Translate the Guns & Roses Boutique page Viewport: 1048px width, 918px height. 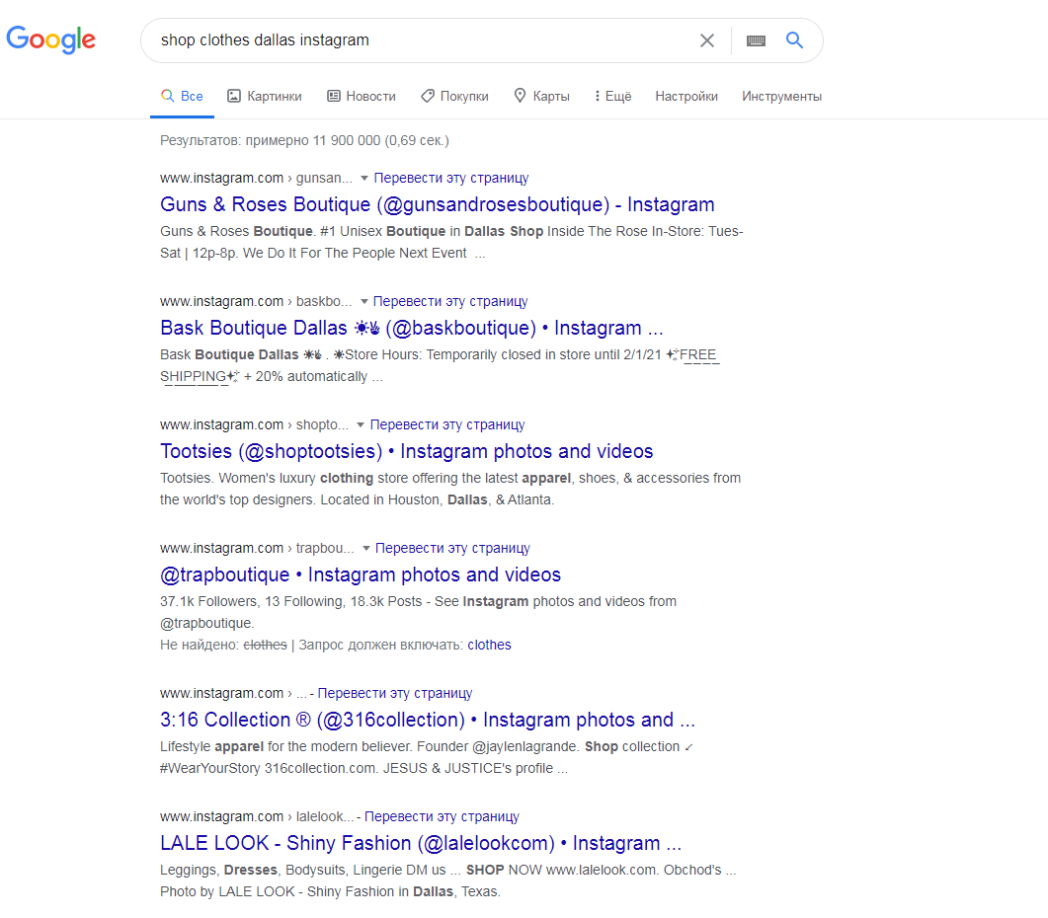click(451, 178)
